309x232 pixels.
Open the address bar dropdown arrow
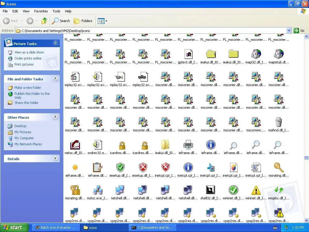(x=289, y=31)
